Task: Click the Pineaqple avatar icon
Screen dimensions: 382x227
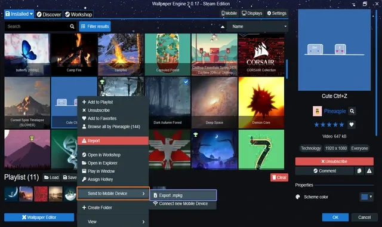Action: point(318,111)
